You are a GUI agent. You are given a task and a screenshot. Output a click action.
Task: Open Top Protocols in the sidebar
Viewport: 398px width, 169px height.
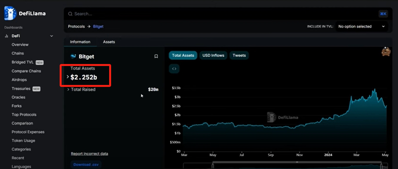click(24, 114)
